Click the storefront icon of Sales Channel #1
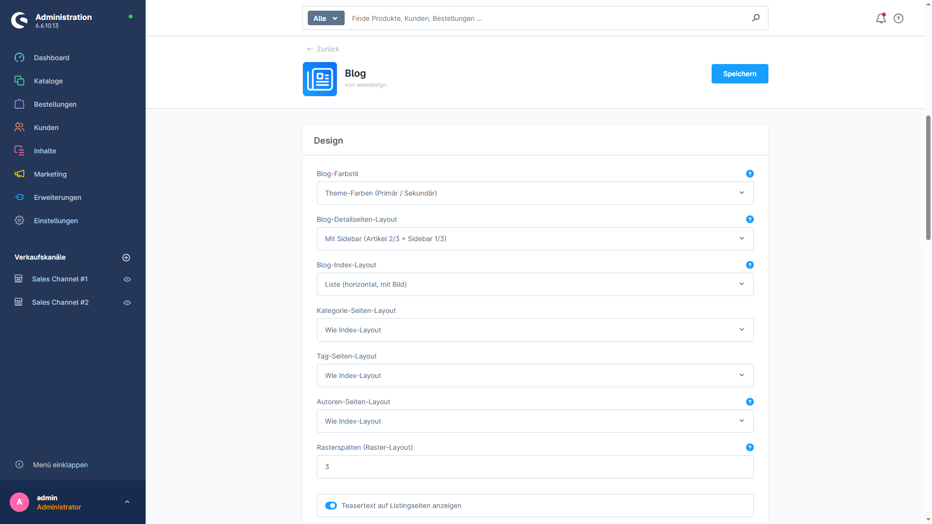The height and width of the screenshot is (524, 932). point(18,279)
